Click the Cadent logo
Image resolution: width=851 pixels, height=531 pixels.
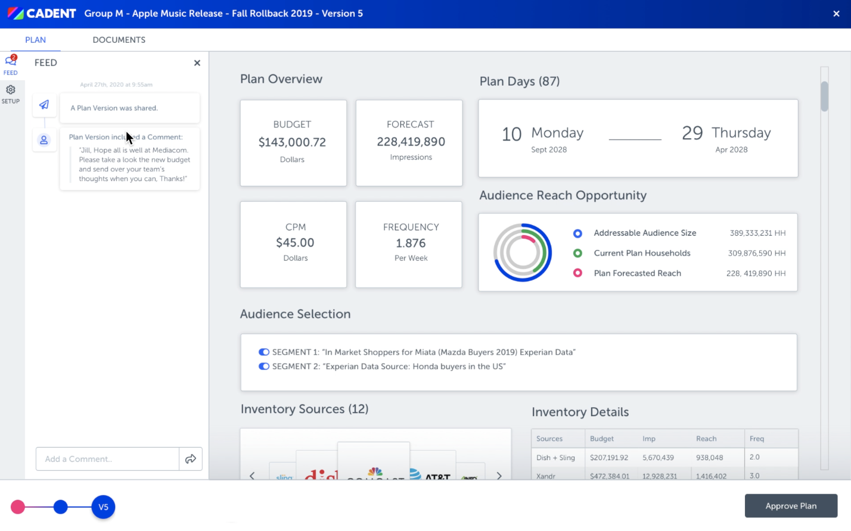coord(42,13)
